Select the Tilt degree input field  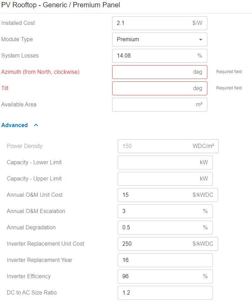152,88
